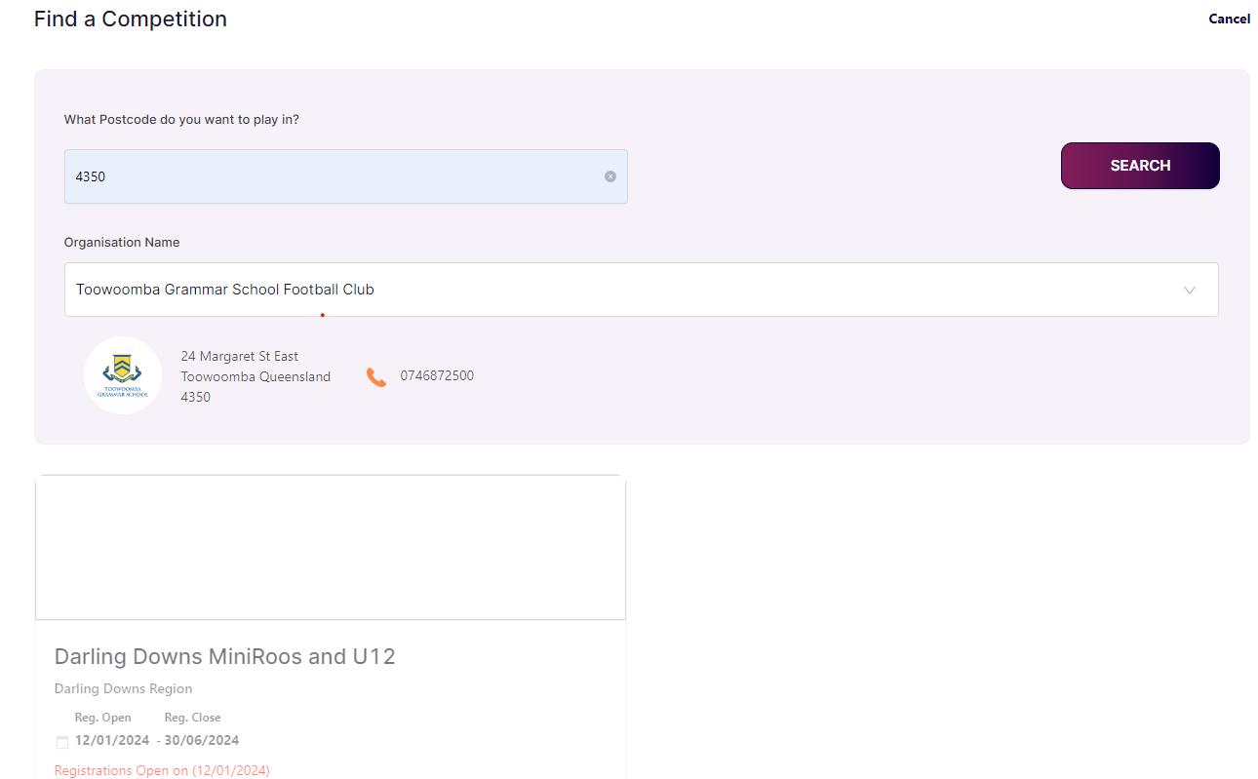Click the Reg. Open column label
1258x779 pixels.
[x=102, y=718]
